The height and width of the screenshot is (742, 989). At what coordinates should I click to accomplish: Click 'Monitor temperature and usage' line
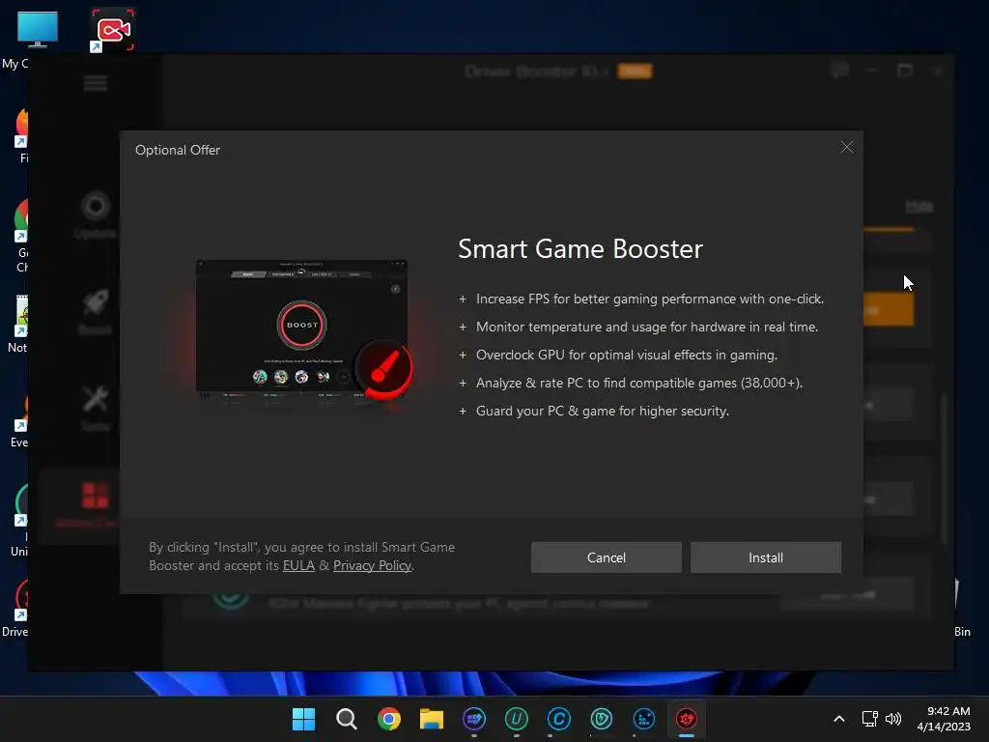click(x=646, y=327)
